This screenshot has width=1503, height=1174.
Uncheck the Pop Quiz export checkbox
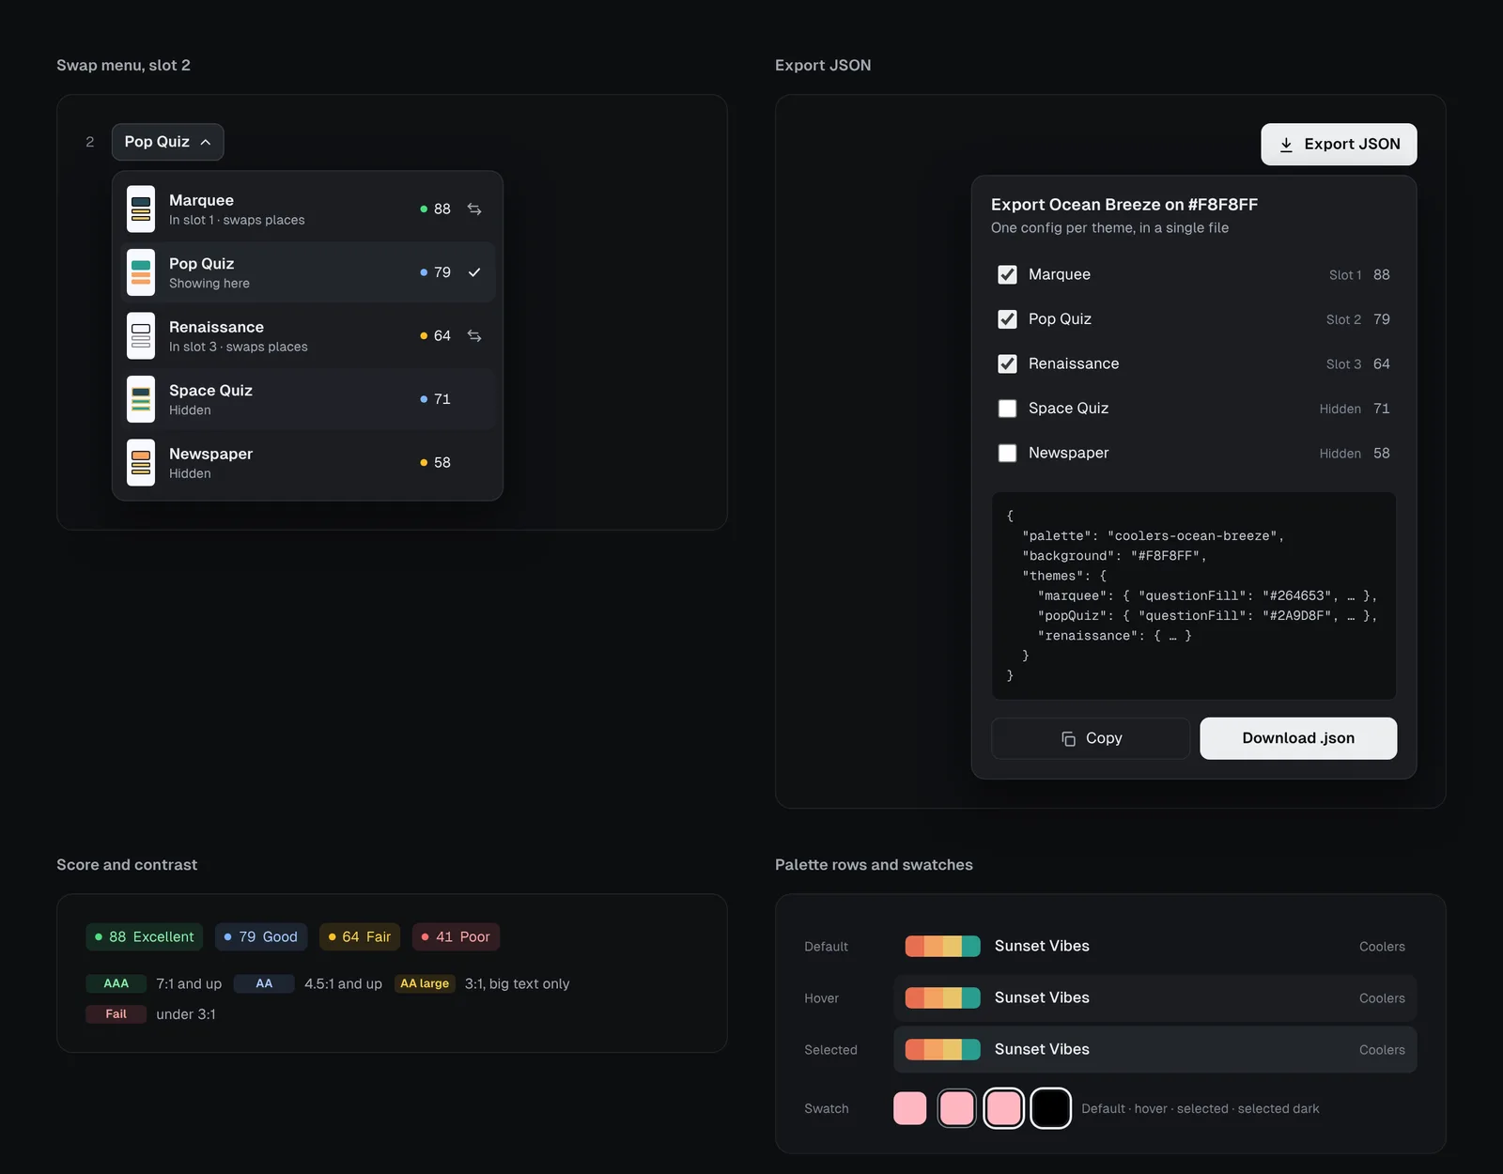(x=1007, y=319)
